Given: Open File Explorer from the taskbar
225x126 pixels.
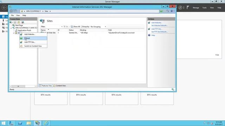Looking at the screenshot, I should tap(29, 123).
